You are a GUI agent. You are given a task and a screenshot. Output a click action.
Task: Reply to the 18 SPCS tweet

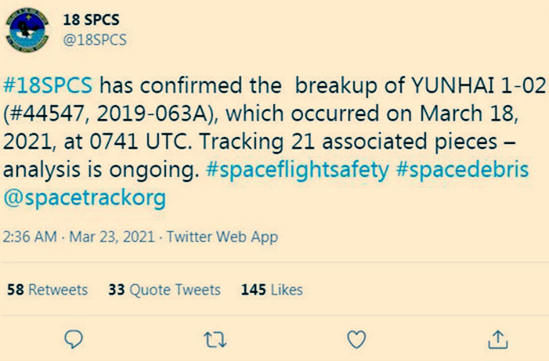(74, 338)
